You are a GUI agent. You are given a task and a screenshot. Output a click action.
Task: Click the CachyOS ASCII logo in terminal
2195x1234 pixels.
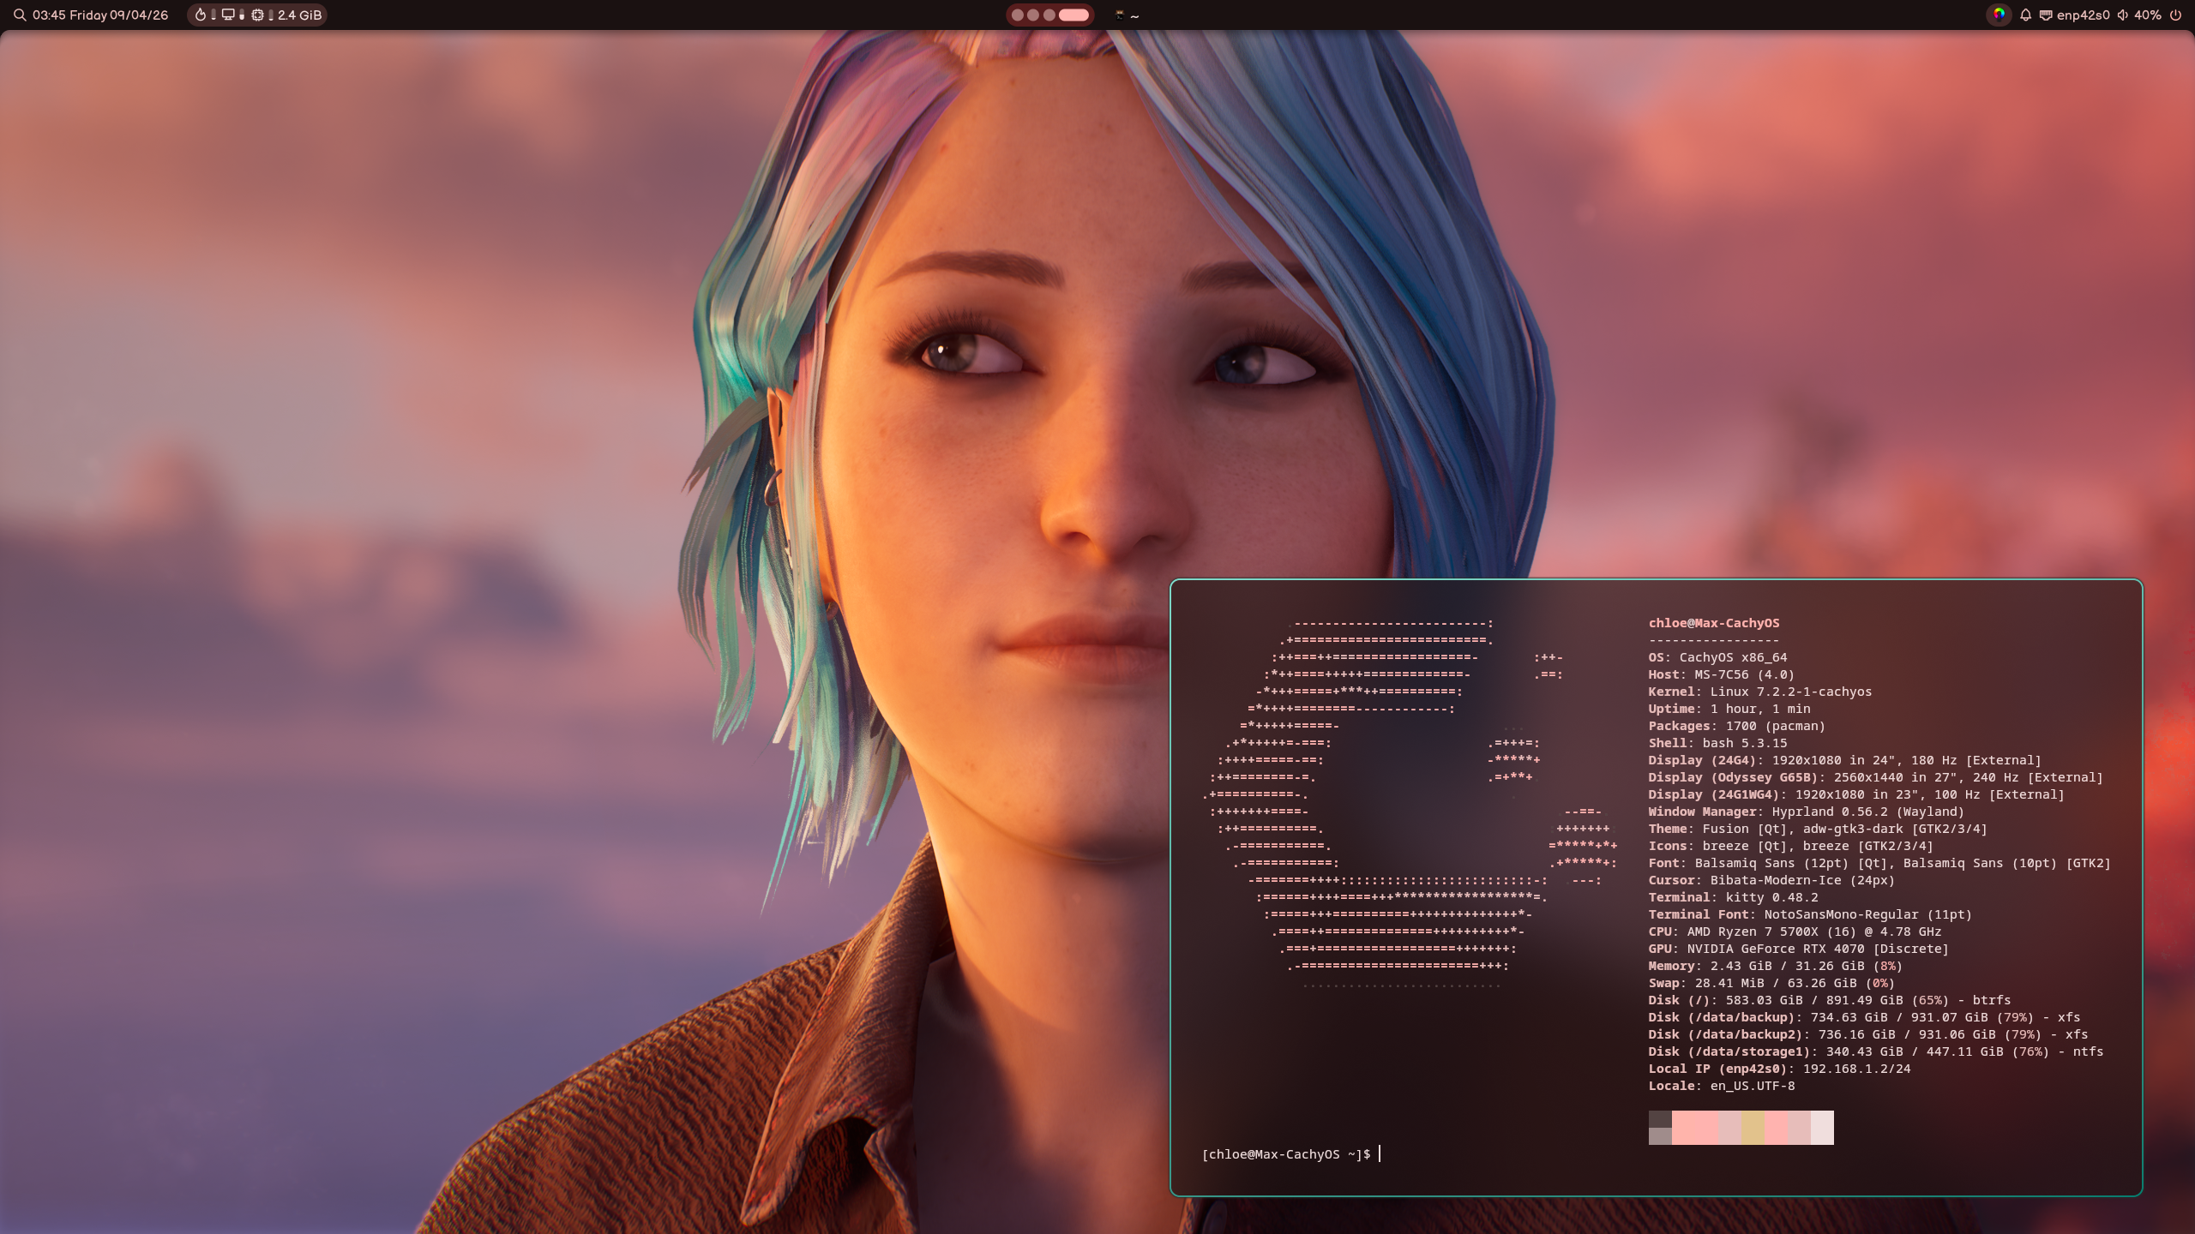point(1410,803)
